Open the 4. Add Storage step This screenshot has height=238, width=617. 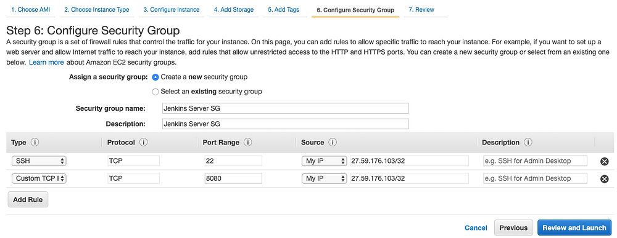[233, 10]
